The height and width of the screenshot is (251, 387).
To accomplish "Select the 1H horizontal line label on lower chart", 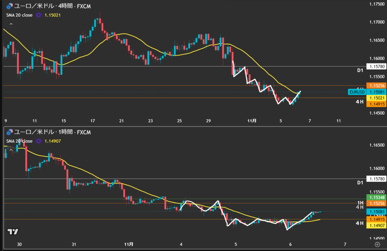I will coord(360,203).
